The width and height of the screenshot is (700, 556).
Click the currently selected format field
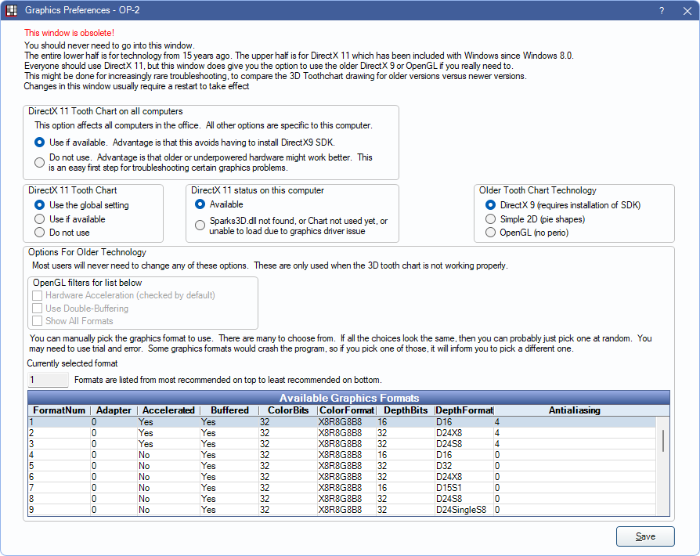pyautogui.click(x=47, y=380)
